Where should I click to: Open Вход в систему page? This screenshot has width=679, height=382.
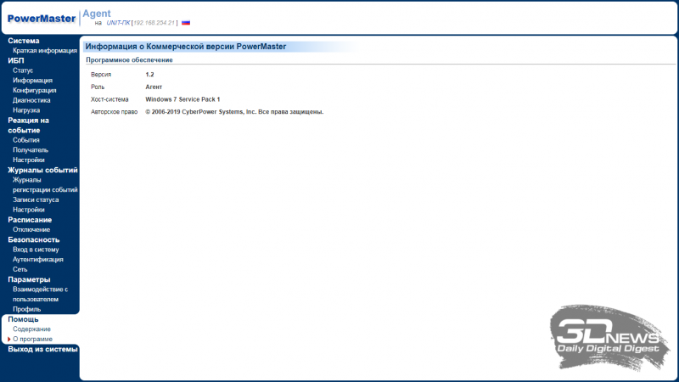click(36, 250)
